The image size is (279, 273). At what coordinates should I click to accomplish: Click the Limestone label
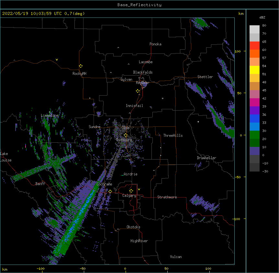click(50, 115)
